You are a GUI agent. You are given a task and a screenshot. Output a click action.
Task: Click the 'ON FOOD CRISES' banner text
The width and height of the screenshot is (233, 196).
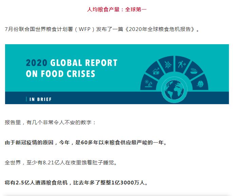(60, 74)
